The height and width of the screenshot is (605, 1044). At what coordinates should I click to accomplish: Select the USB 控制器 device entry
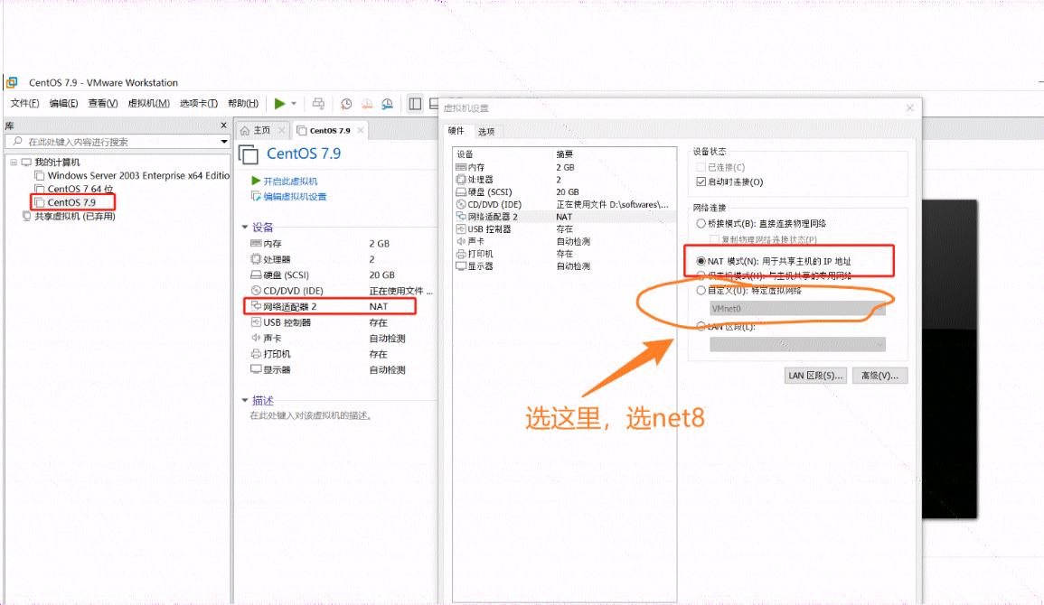point(488,228)
